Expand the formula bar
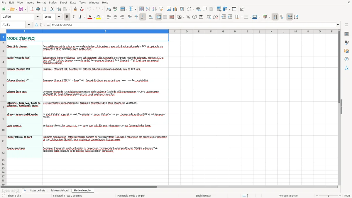This screenshot has height=198, width=352. tap(338, 25)
